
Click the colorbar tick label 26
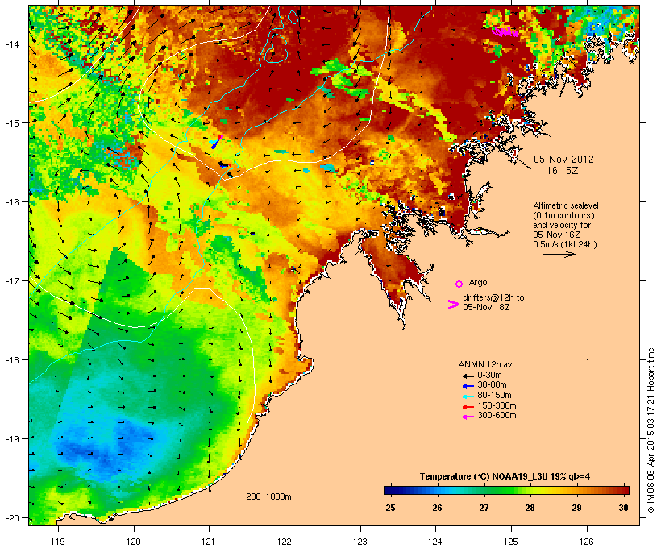click(437, 508)
